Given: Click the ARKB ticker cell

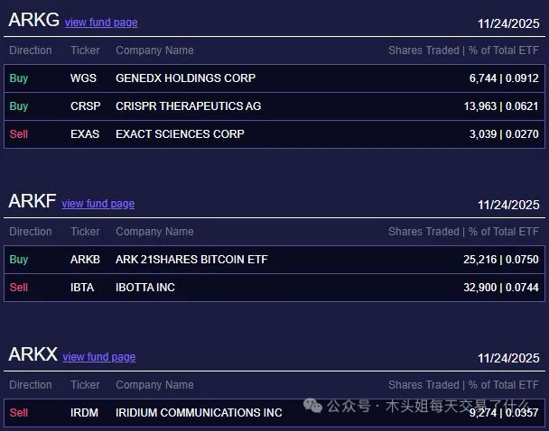Looking at the screenshot, I should point(86,260).
